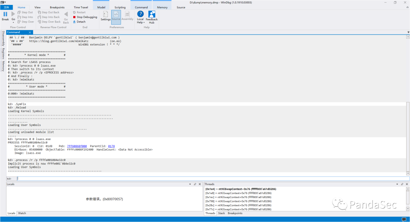Click the Peb address link 7ff60868f000
The height and width of the screenshot is (222, 410).
[x=77, y=146]
